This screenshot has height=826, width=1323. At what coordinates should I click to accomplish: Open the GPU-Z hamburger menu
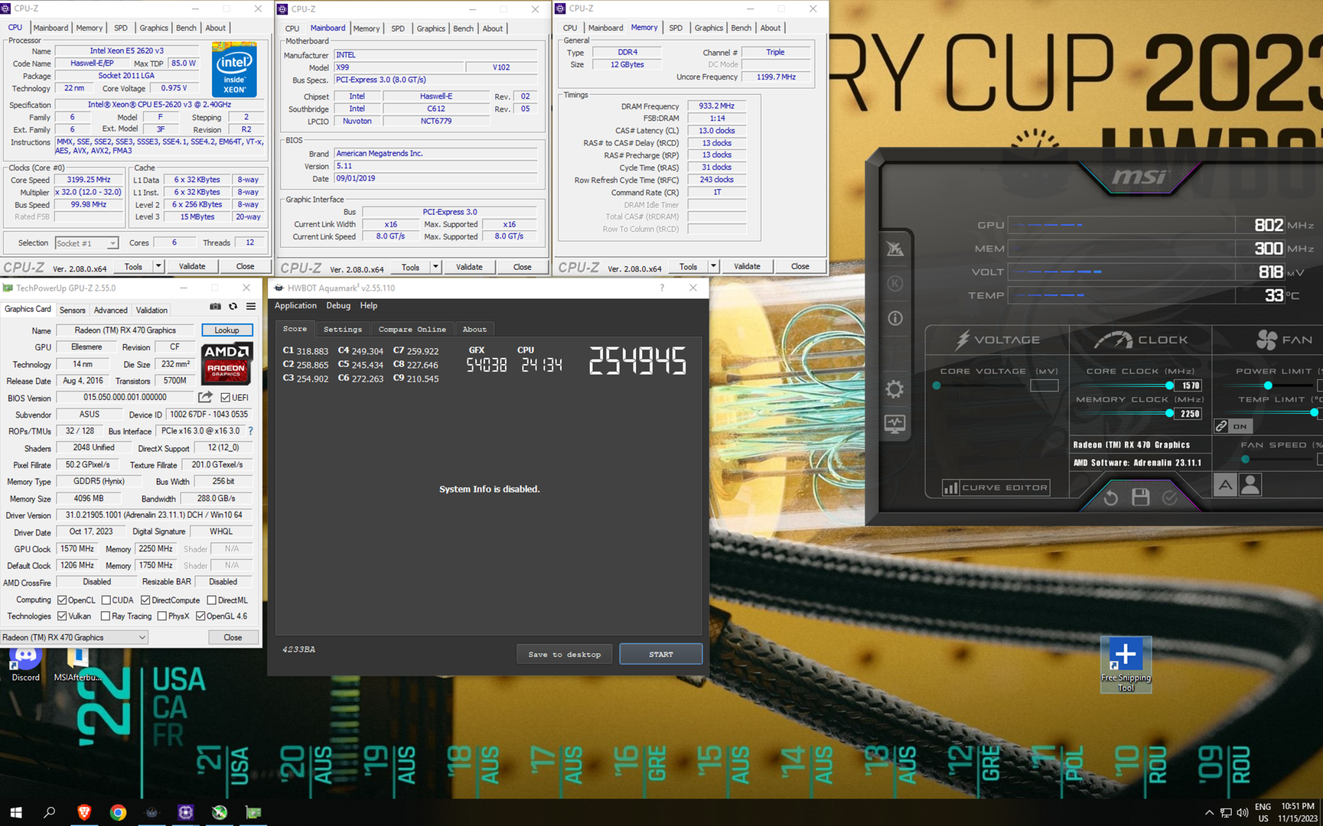pyautogui.click(x=251, y=307)
